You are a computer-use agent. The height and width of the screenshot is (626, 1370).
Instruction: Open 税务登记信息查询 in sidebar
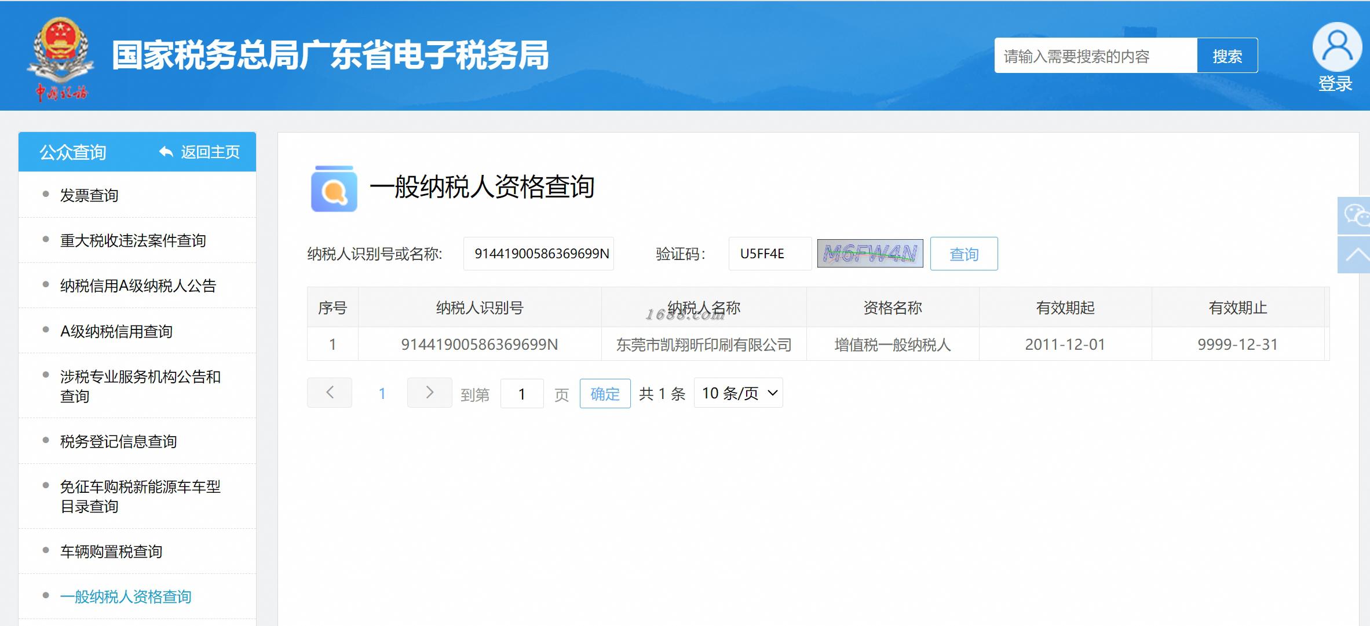coord(118,441)
